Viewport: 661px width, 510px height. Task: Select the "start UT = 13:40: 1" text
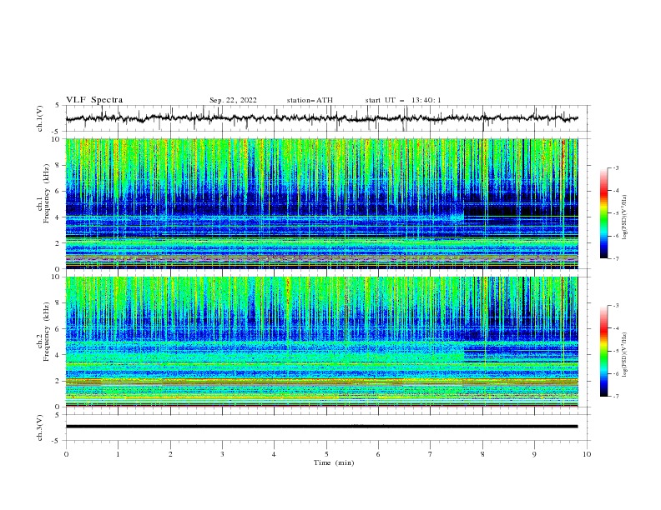[403, 100]
